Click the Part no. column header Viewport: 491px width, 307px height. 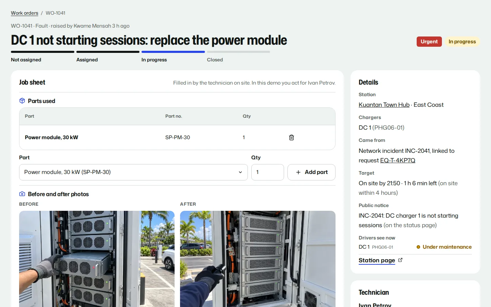(174, 116)
